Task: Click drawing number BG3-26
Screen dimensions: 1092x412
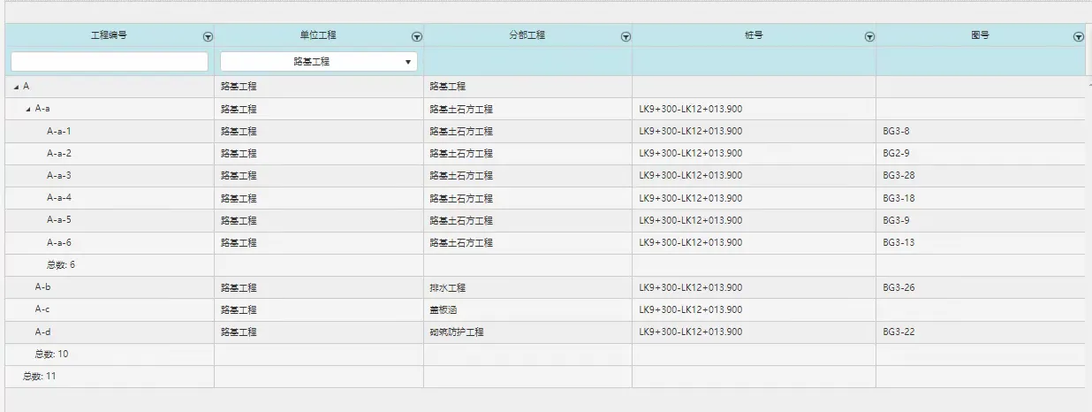Action: [x=899, y=288]
